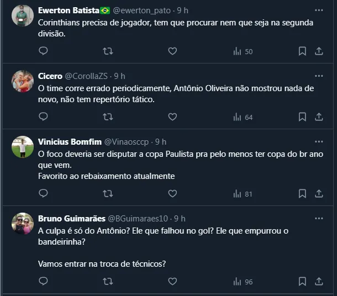
Task: Expand the three-dot menu on Bruno Guimarães' tweet
Action: [x=319, y=219]
